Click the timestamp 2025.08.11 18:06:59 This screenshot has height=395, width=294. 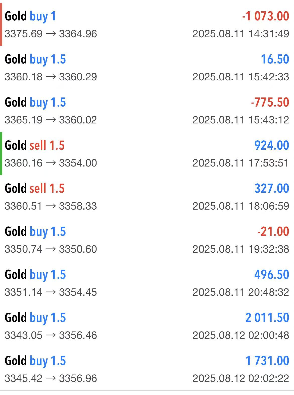coord(241,206)
